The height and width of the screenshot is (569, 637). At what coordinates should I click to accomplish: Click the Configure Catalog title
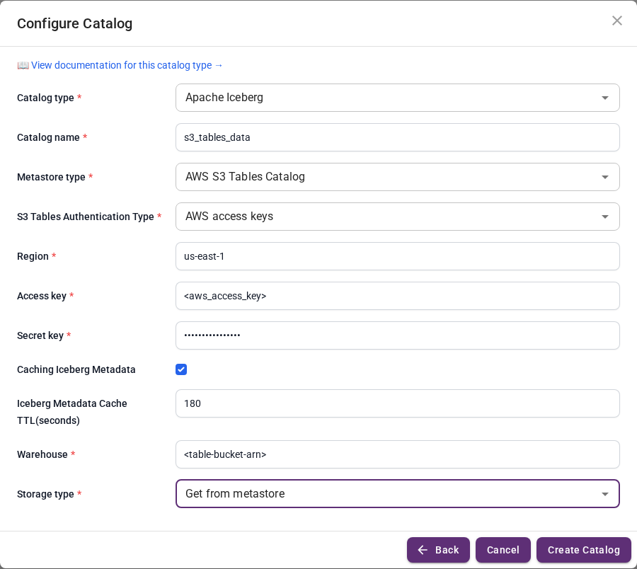(75, 23)
